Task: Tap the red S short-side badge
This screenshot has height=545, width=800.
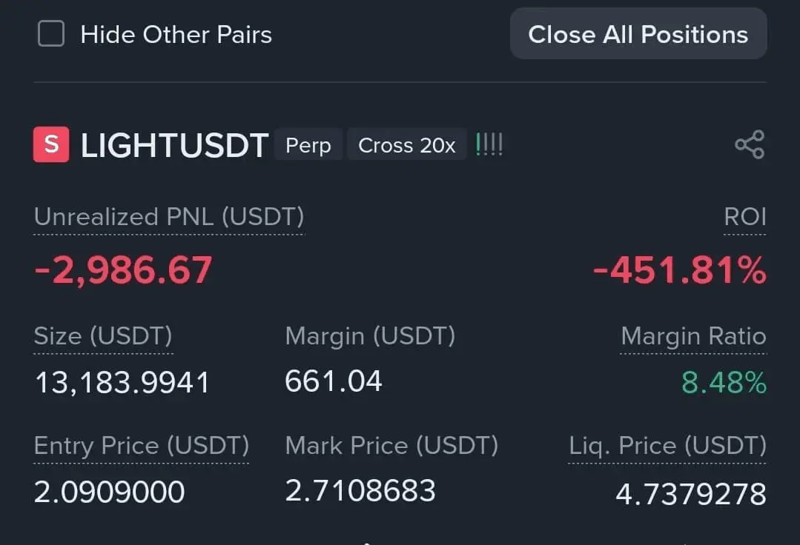Action: pos(51,144)
